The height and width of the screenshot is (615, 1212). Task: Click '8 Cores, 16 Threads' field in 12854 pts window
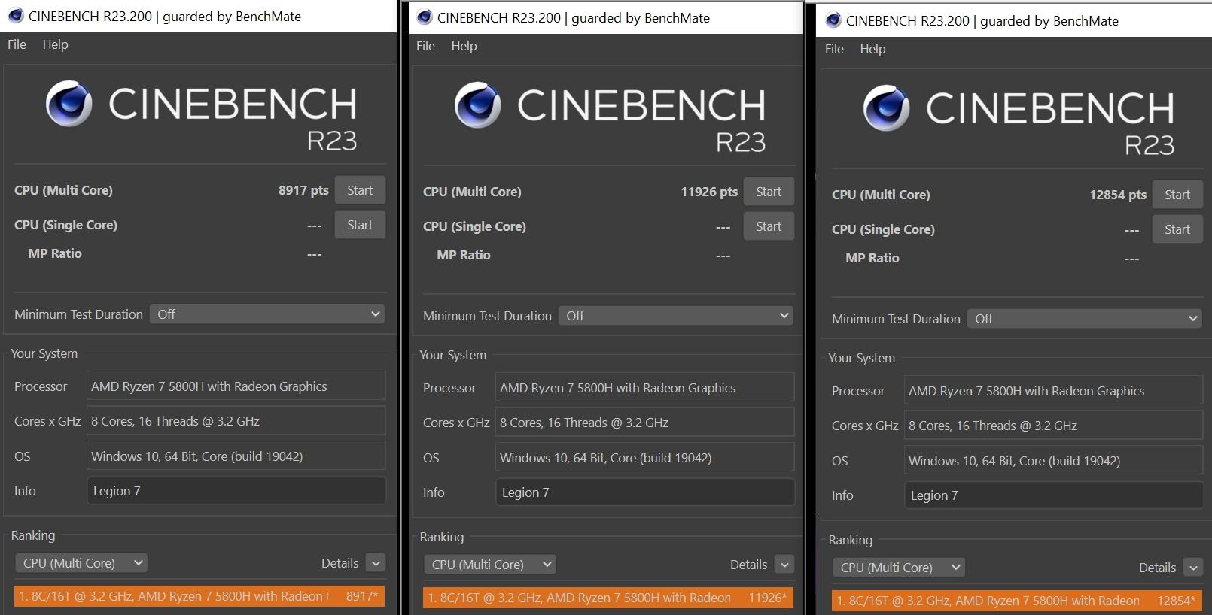[1054, 426]
